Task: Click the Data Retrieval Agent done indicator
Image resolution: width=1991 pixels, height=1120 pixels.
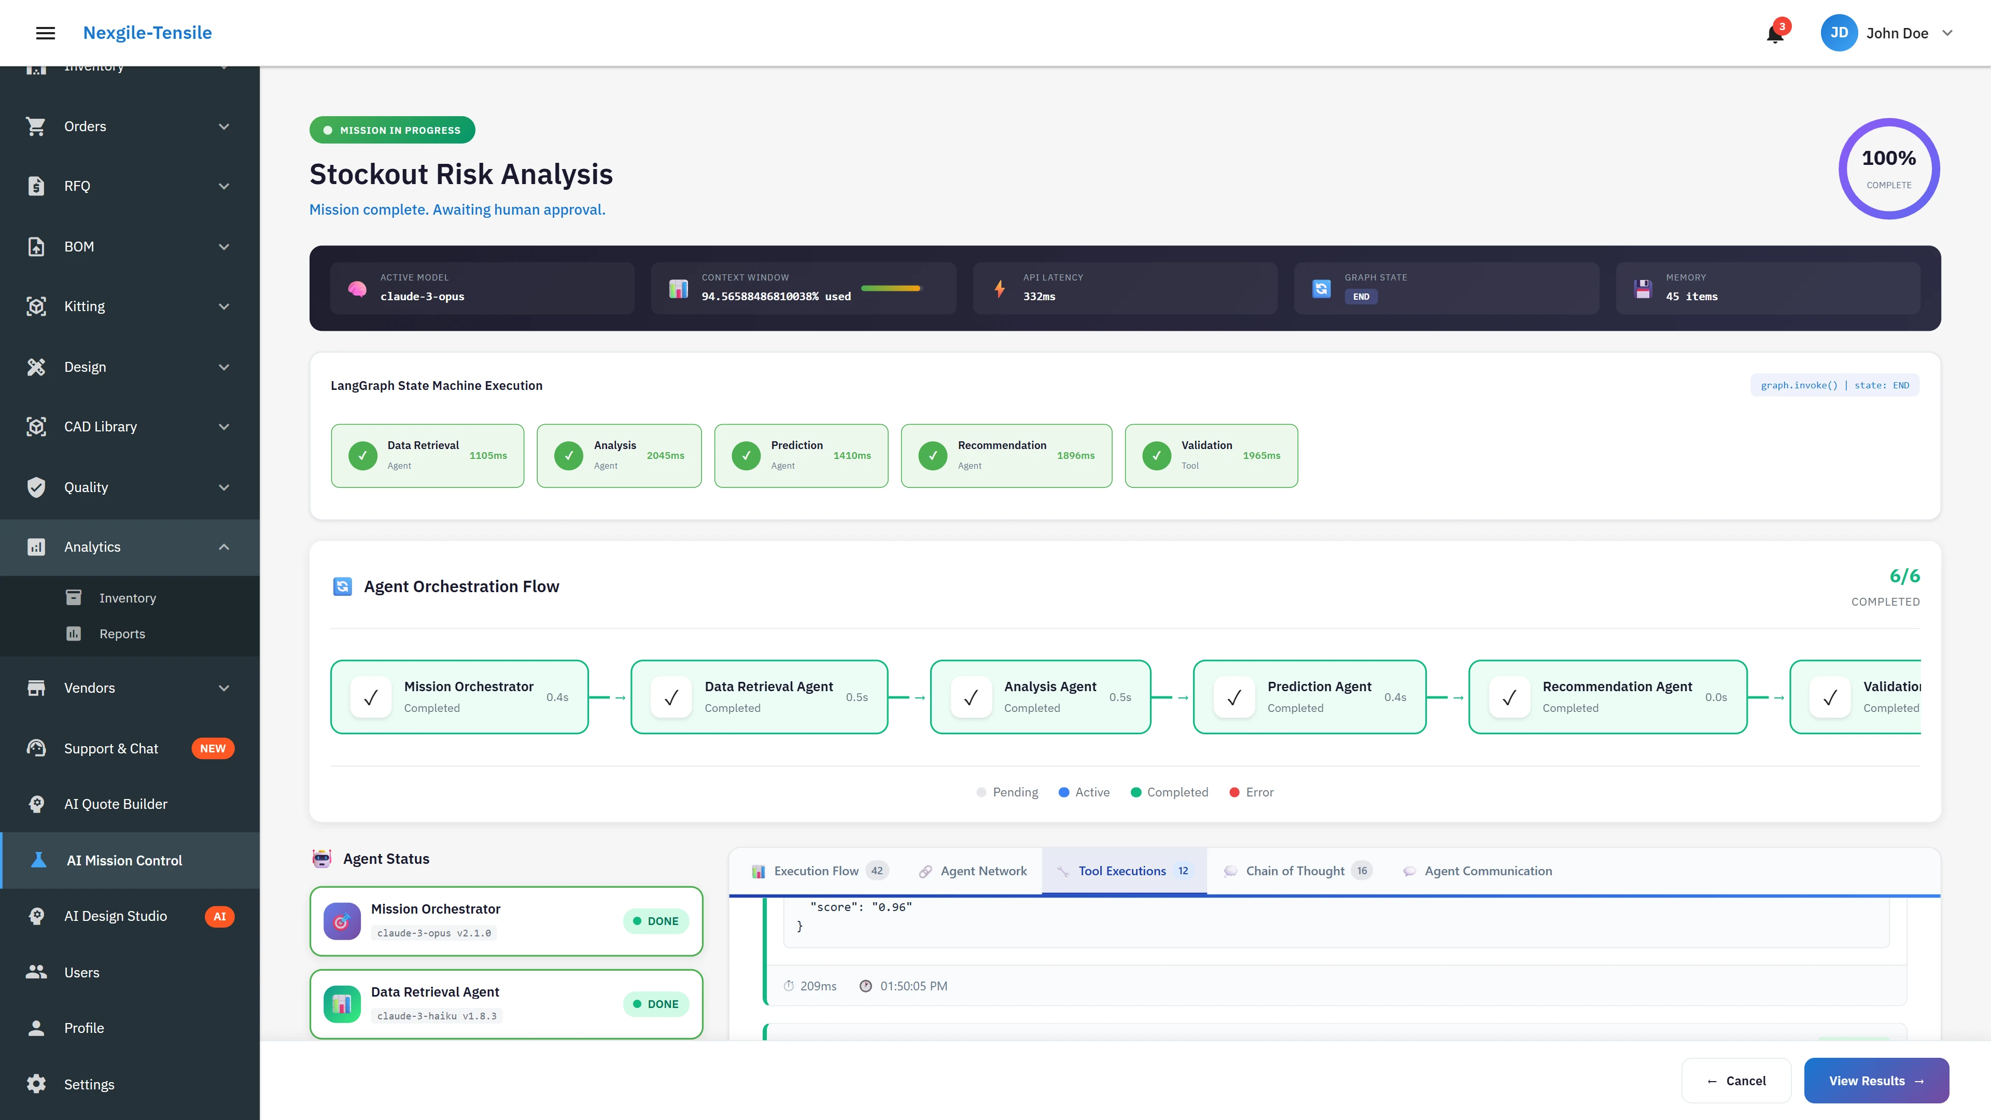Action: coord(656,1004)
